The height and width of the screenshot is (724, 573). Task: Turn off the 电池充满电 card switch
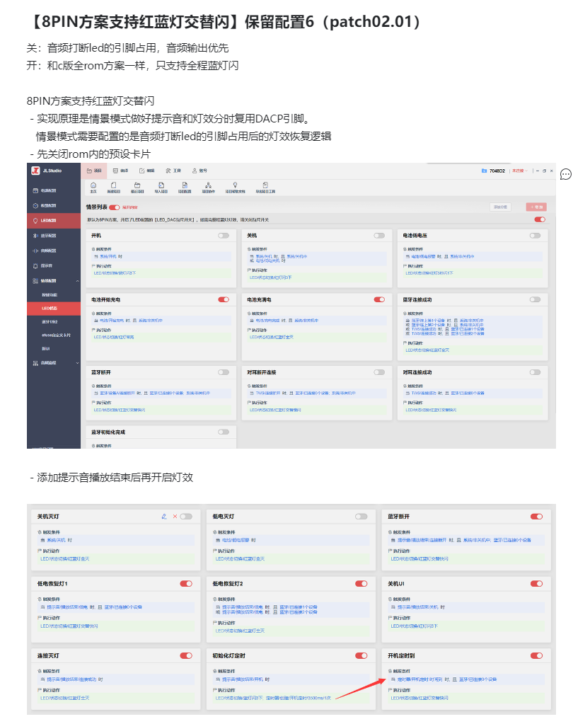[379, 299]
